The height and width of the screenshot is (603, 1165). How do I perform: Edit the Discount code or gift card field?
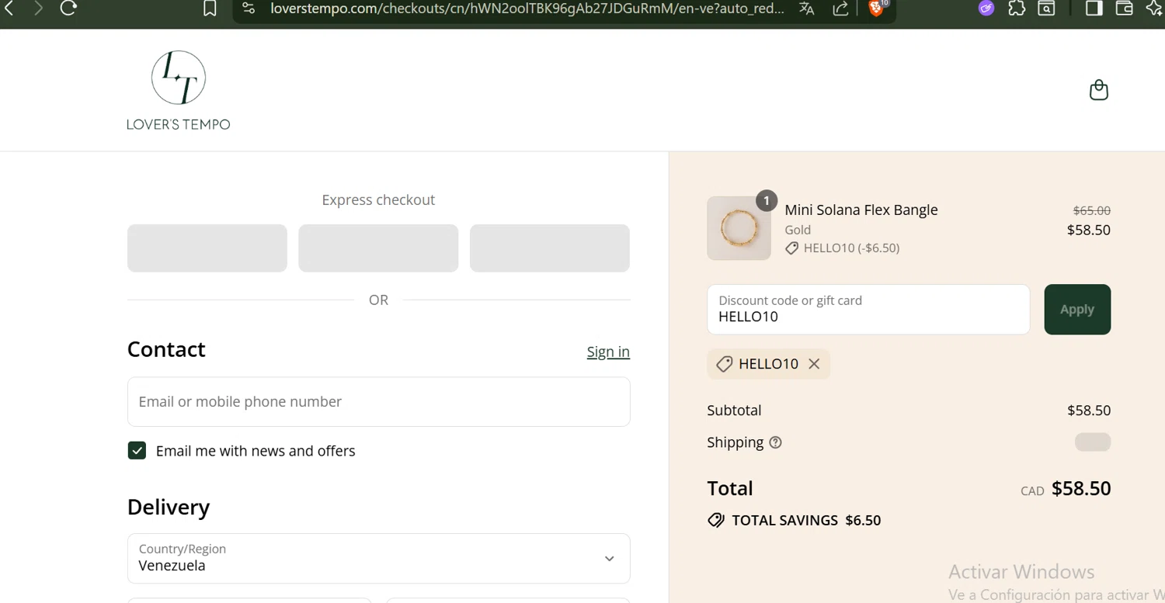point(868,310)
